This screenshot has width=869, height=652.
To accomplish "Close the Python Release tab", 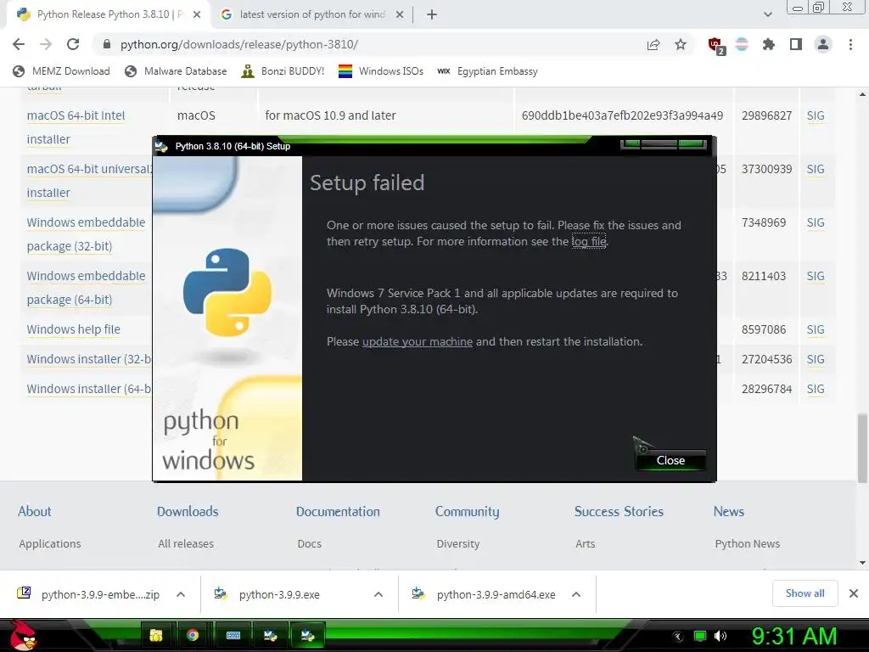I will 197,15.
